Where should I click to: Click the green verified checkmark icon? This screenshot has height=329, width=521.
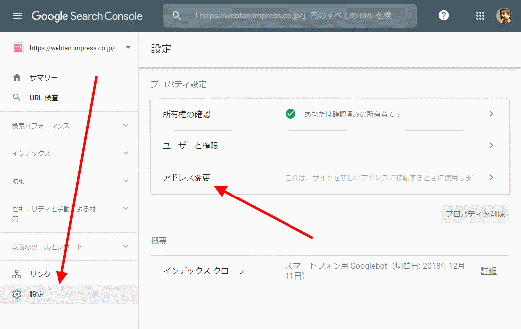pos(290,114)
